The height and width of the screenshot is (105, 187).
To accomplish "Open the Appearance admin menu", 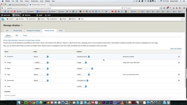I will click(x=31, y=19).
